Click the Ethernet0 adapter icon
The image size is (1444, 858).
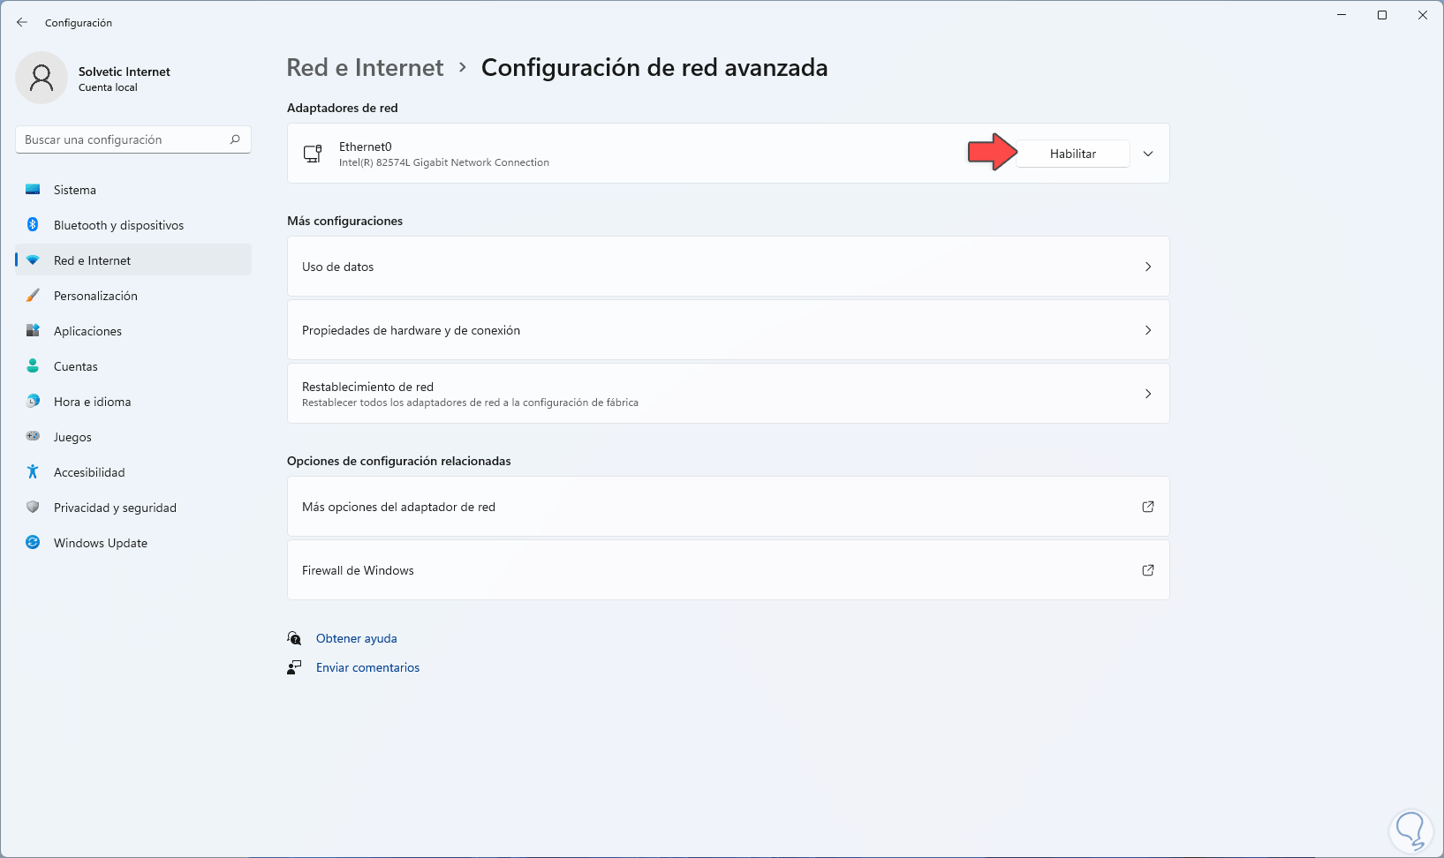tap(313, 154)
